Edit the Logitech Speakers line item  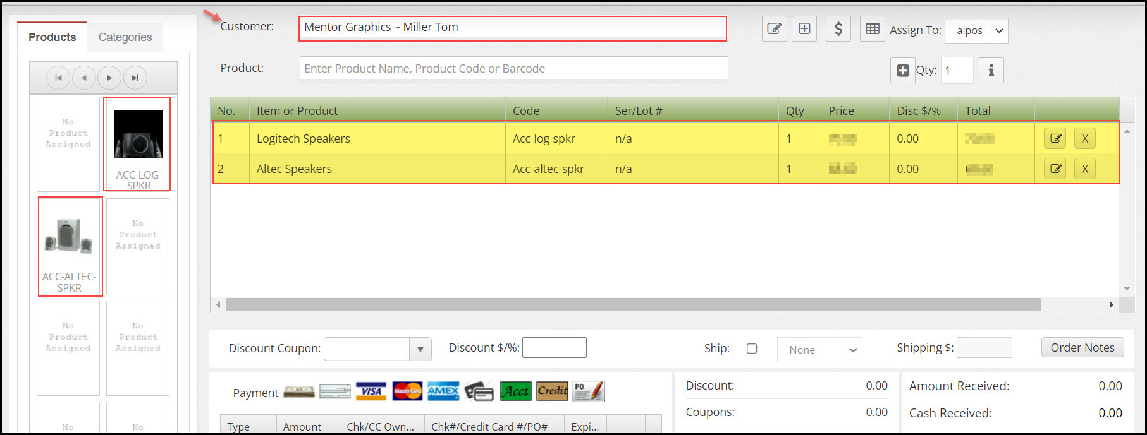pyautogui.click(x=1055, y=138)
